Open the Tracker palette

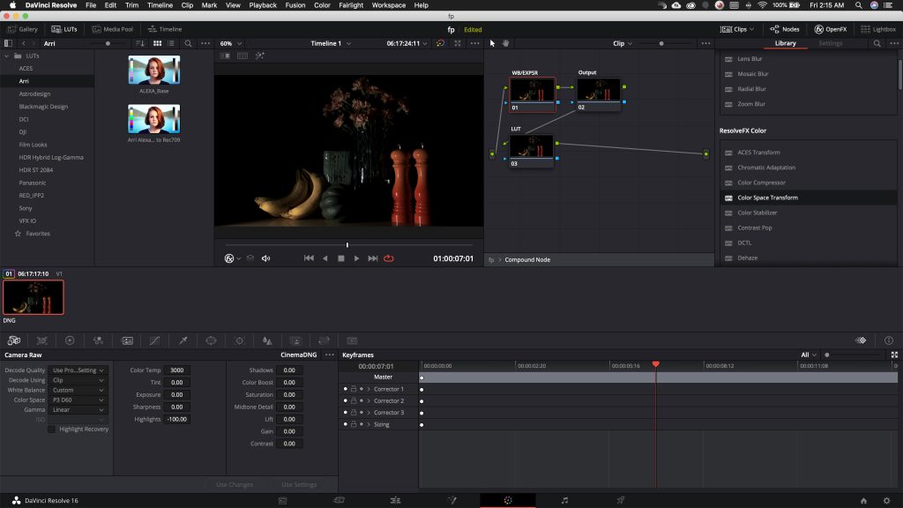pos(239,340)
